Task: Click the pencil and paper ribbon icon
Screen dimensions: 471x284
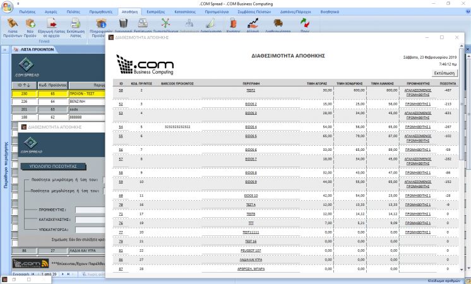Action: [211, 23]
